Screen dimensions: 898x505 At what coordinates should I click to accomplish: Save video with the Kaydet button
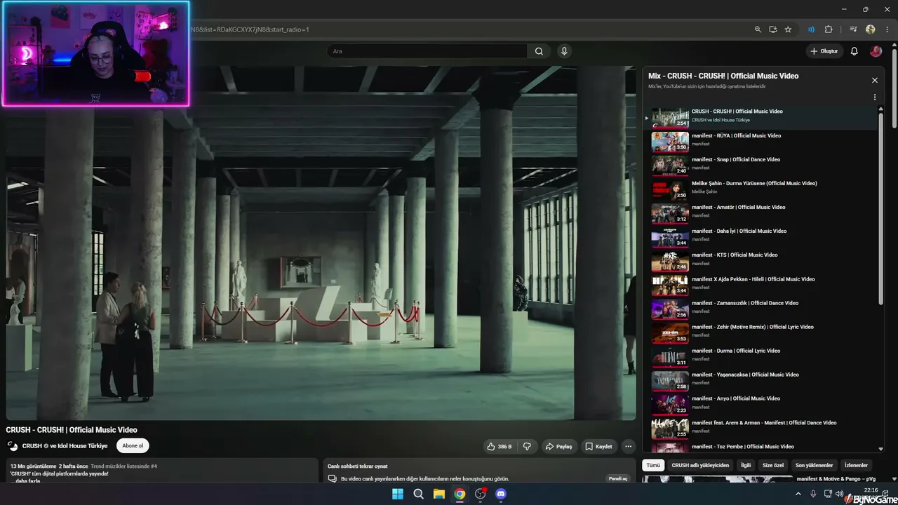[x=599, y=446]
